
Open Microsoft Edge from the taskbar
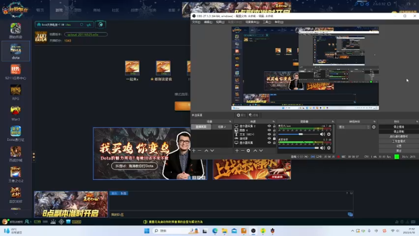click(215, 231)
